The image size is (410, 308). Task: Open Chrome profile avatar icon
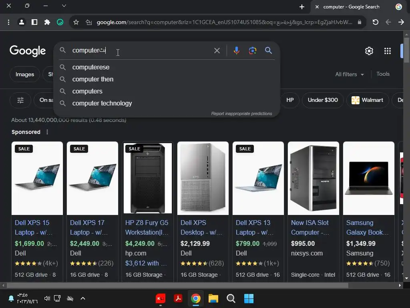[22, 22]
